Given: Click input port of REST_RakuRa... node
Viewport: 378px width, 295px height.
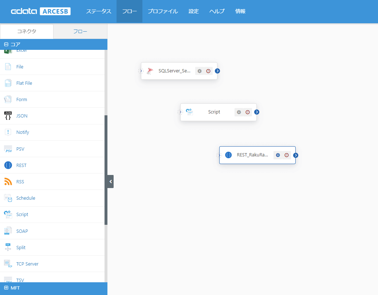Looking at the screenshot, I should click(x=219, y=155).
